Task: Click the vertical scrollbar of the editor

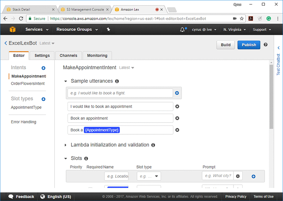Action: [x=271, y=97]
